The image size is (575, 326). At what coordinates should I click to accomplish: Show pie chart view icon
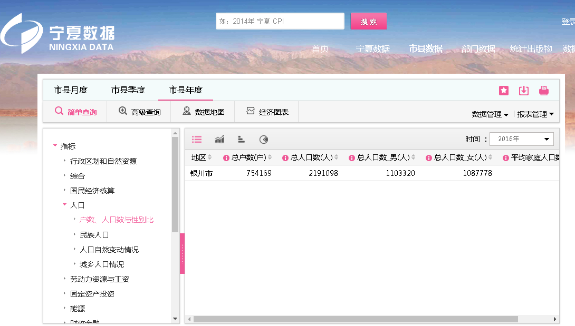tap(264, 139)
